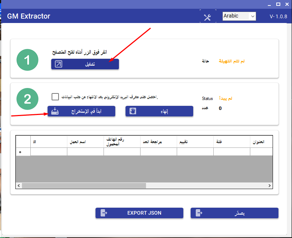Click the green step 2 circle
Viewport: 292px width, 238px height.
(x=27, y=99)
